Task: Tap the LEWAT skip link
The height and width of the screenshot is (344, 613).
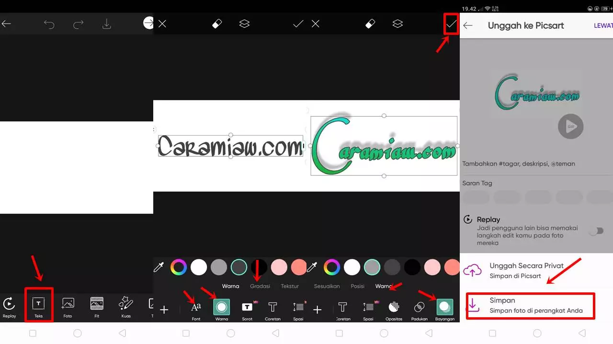Action: point(603,26)
